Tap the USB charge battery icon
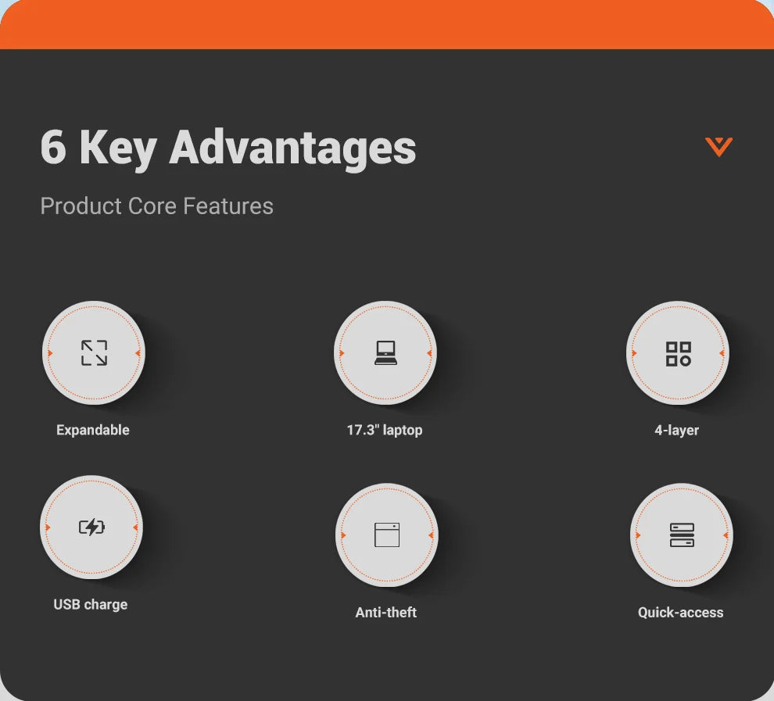The image size is (774, 701). click(x=91, y=527)
